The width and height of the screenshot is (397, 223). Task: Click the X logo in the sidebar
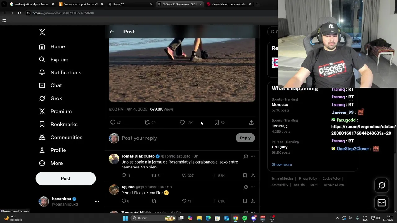(42, 32)
